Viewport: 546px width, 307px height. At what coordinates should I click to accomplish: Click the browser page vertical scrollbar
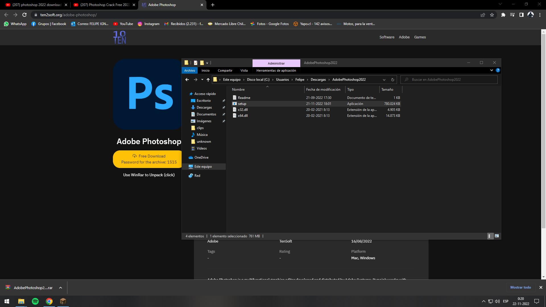coord(543,128)
